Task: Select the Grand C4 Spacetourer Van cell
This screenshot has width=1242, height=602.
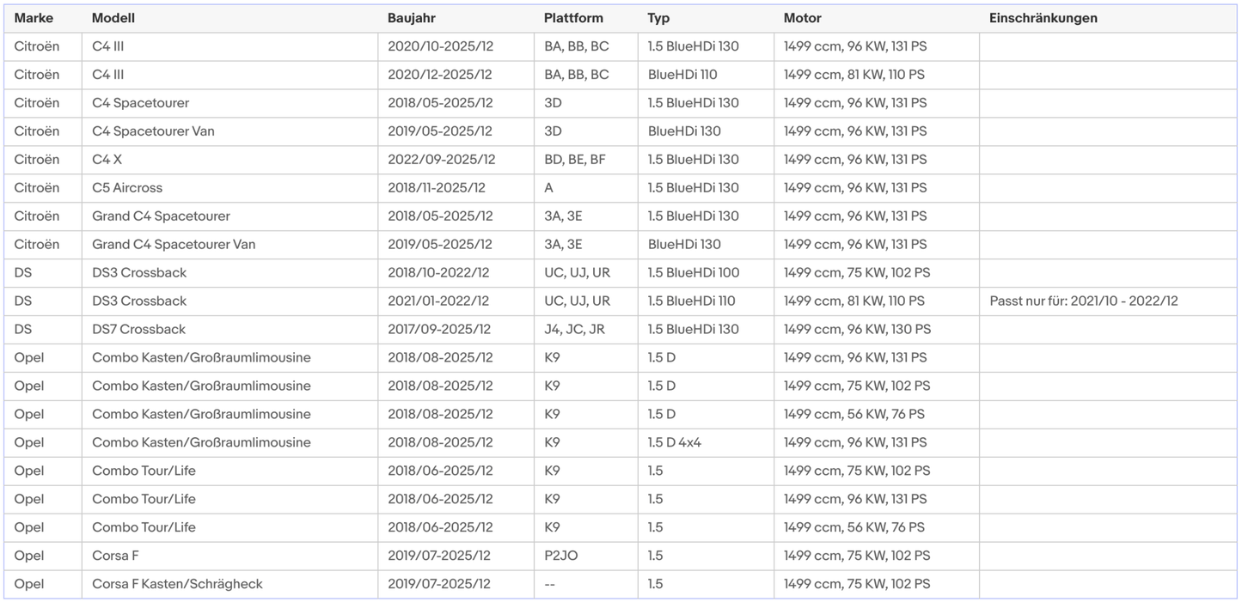Action: pyautogui.click(x=174, y=245)
